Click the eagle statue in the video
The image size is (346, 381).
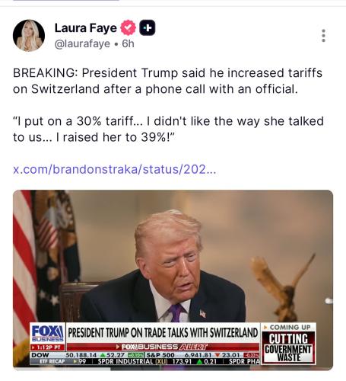pyautogui.click(x=283, y=287)
